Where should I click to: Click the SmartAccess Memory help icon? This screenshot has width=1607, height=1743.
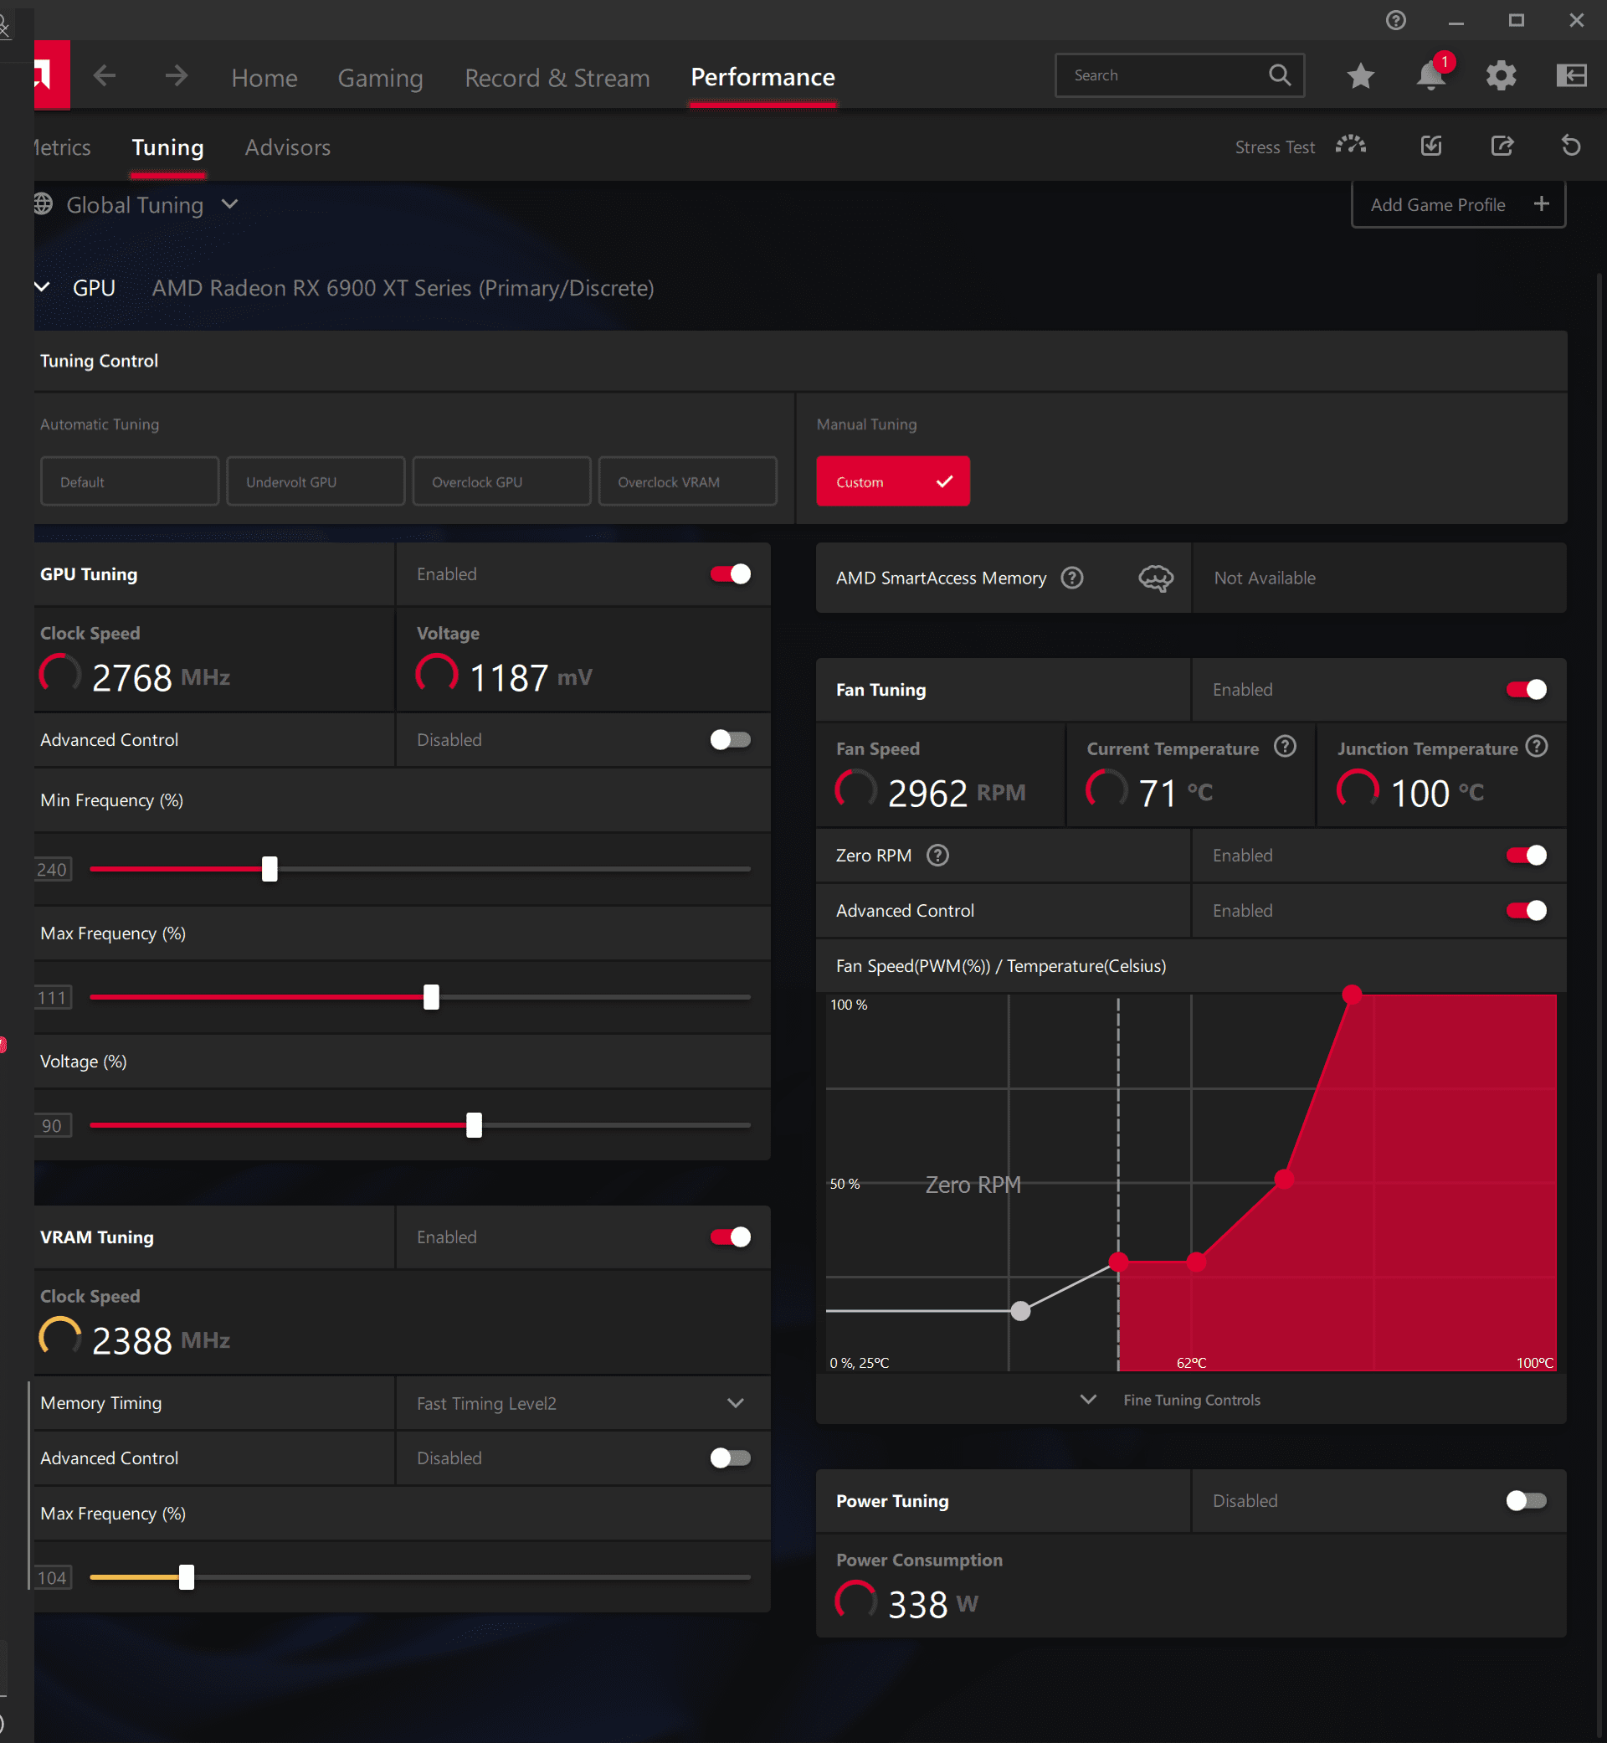[1071, 578]
